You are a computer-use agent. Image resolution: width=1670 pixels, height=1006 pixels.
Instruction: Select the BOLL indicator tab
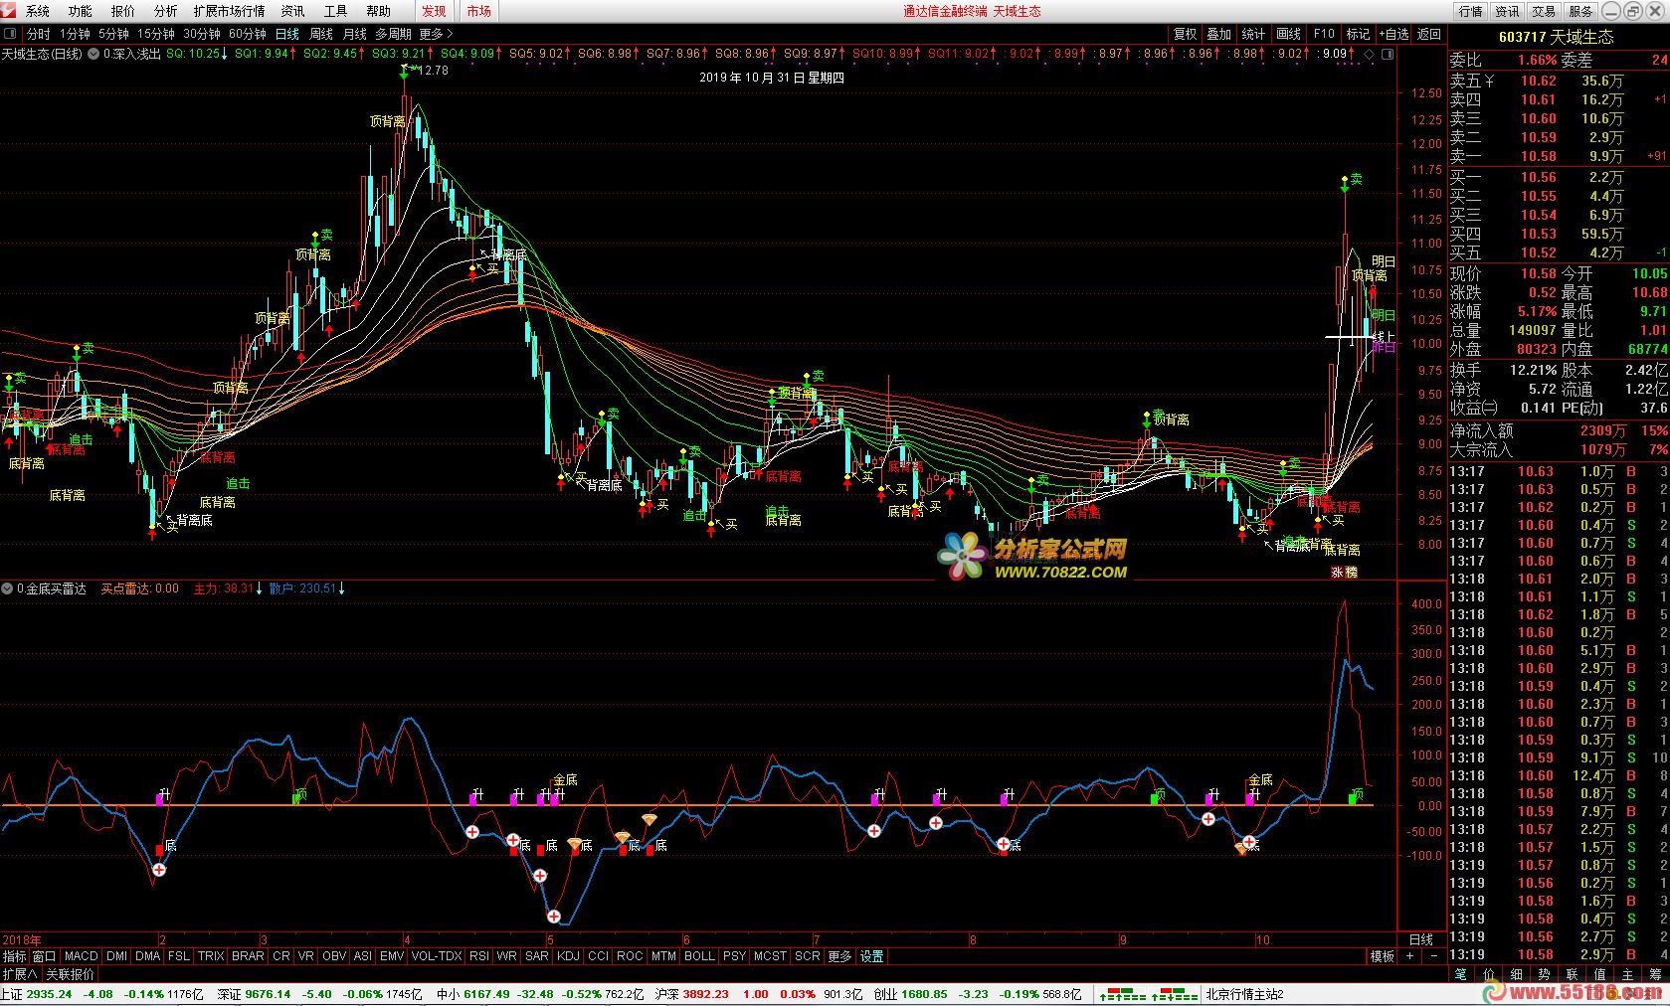point(699,956)
